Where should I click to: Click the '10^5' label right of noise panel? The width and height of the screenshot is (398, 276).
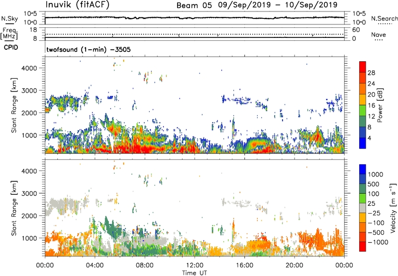(359, 14)
